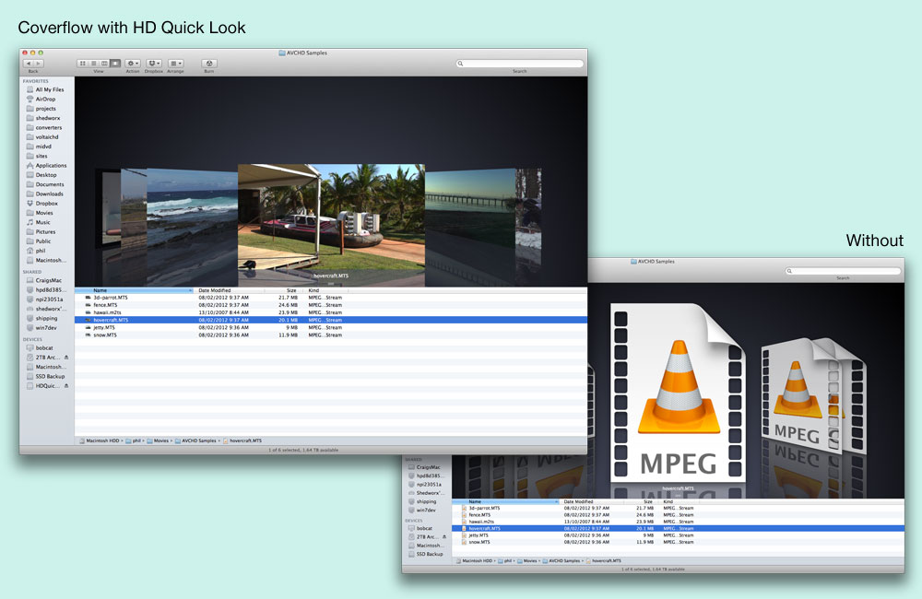Eject the HDQuic volume in the sidebar
This screenshot has width=922, height=599.
click(x=66, y=385)
